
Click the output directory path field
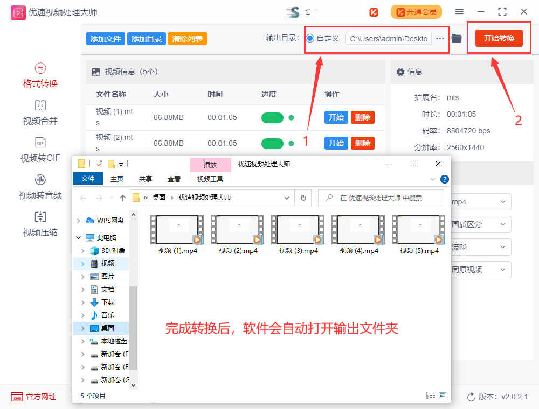pyautogui.click(x=389, y=38)
